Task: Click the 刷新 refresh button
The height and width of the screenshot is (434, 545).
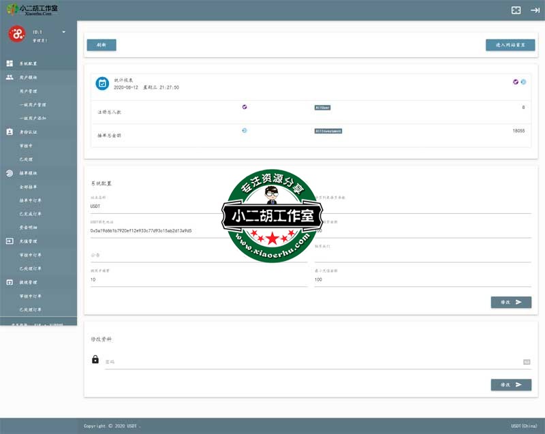Action: tap(102, 45)
